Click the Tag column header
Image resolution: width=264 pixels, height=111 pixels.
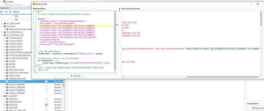(16, 19)
